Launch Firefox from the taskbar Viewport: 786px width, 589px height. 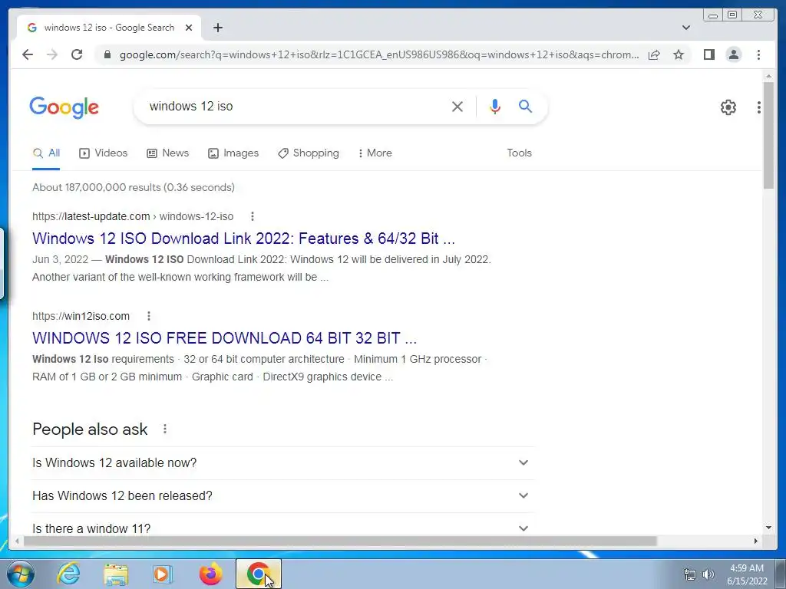tap(210, 574)
